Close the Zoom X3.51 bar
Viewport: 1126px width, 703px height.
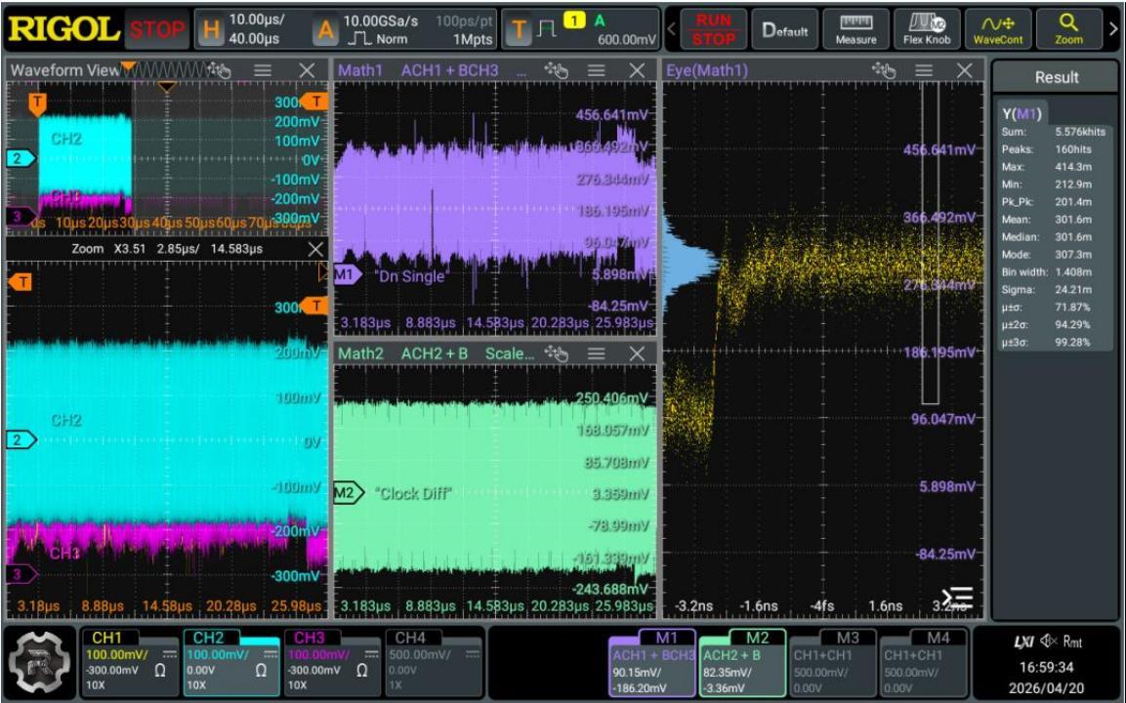coord(315,248)
